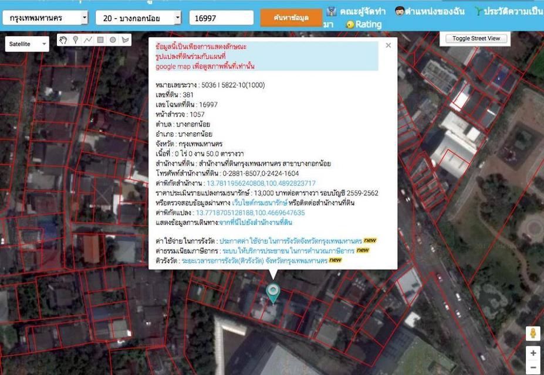Open office coordinates link 13.7811956240808

[x=261, y=183]
